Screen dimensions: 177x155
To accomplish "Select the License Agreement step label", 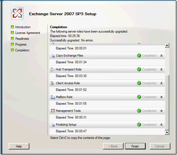I will pyautogui.click(x=27, y=33).
